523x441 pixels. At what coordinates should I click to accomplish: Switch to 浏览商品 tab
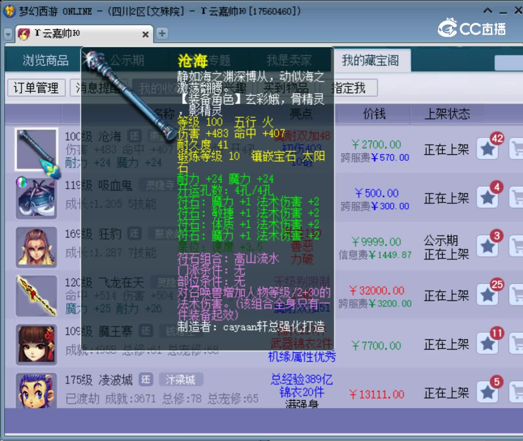[45, 61]
